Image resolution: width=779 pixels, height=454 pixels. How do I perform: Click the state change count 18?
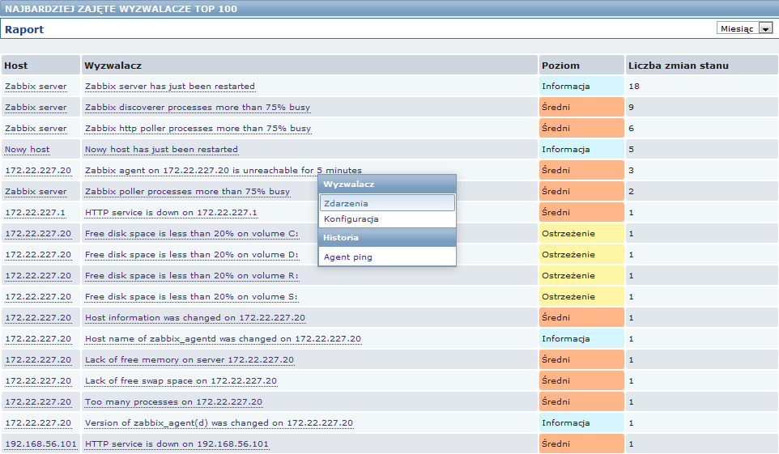(x=634, y=87)
